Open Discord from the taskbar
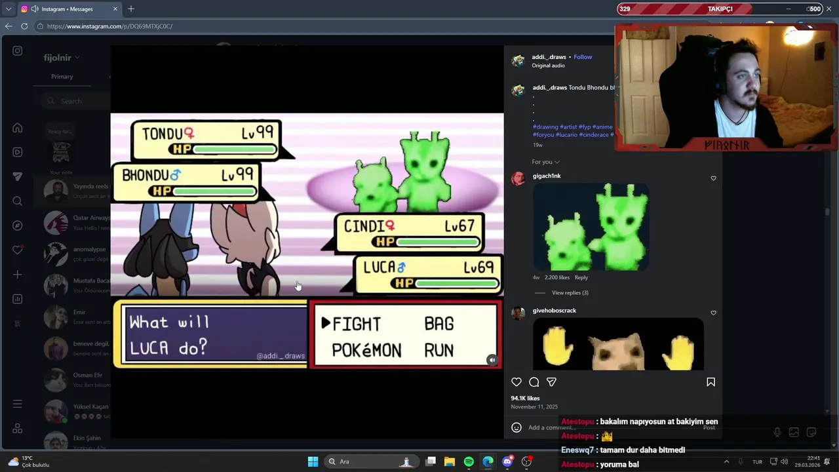This screenshot has width=839, height=472. [507, 462]
